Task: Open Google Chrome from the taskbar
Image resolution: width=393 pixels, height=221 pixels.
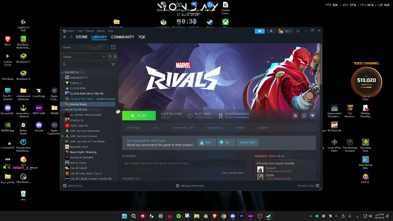Action: click(224, 216)
